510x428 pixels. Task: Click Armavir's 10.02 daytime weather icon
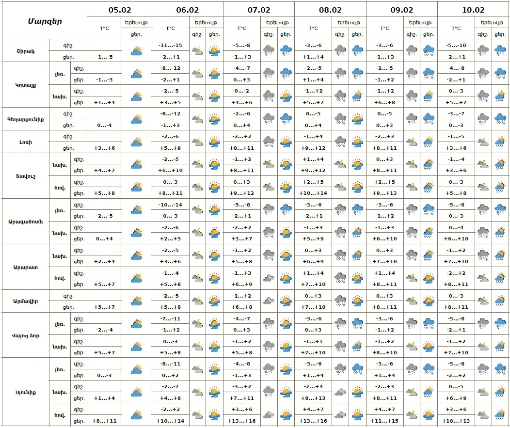pos(499,301)
